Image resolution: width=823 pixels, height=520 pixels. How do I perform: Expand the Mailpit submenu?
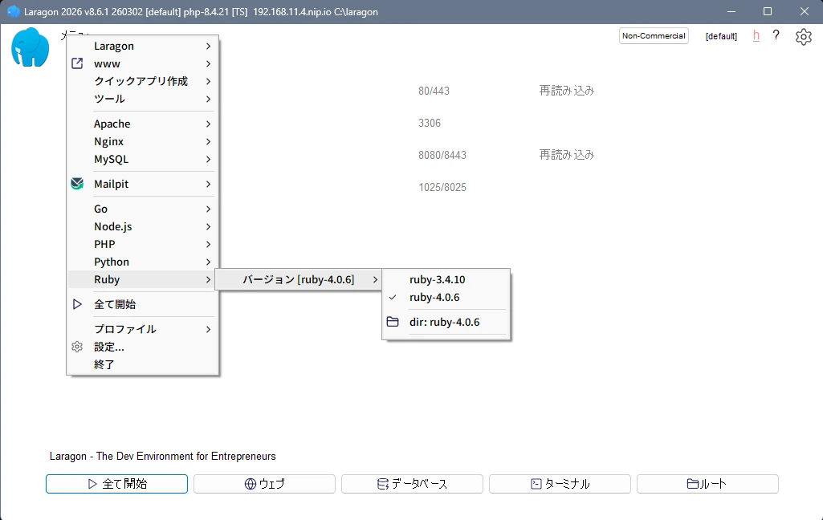point(142,185)
